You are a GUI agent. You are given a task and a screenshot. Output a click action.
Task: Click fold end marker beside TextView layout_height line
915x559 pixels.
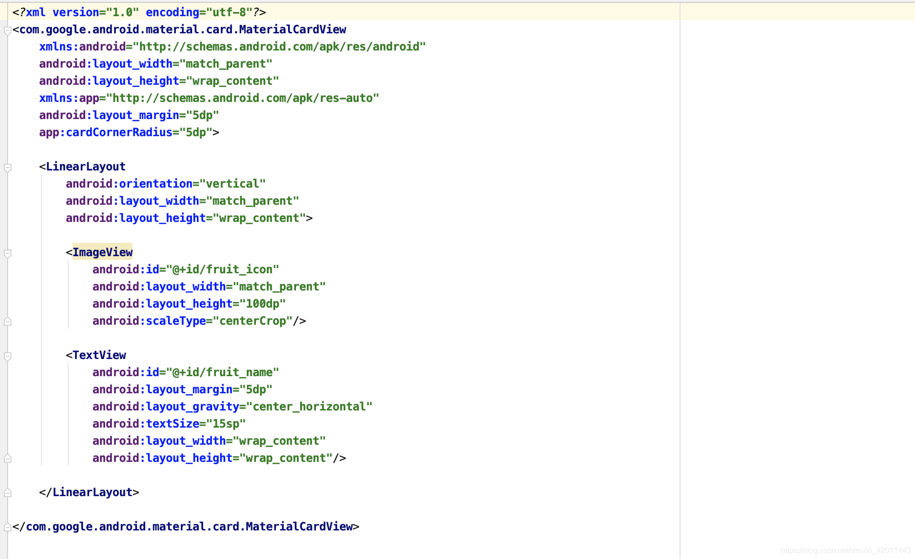tap(7, 459)
